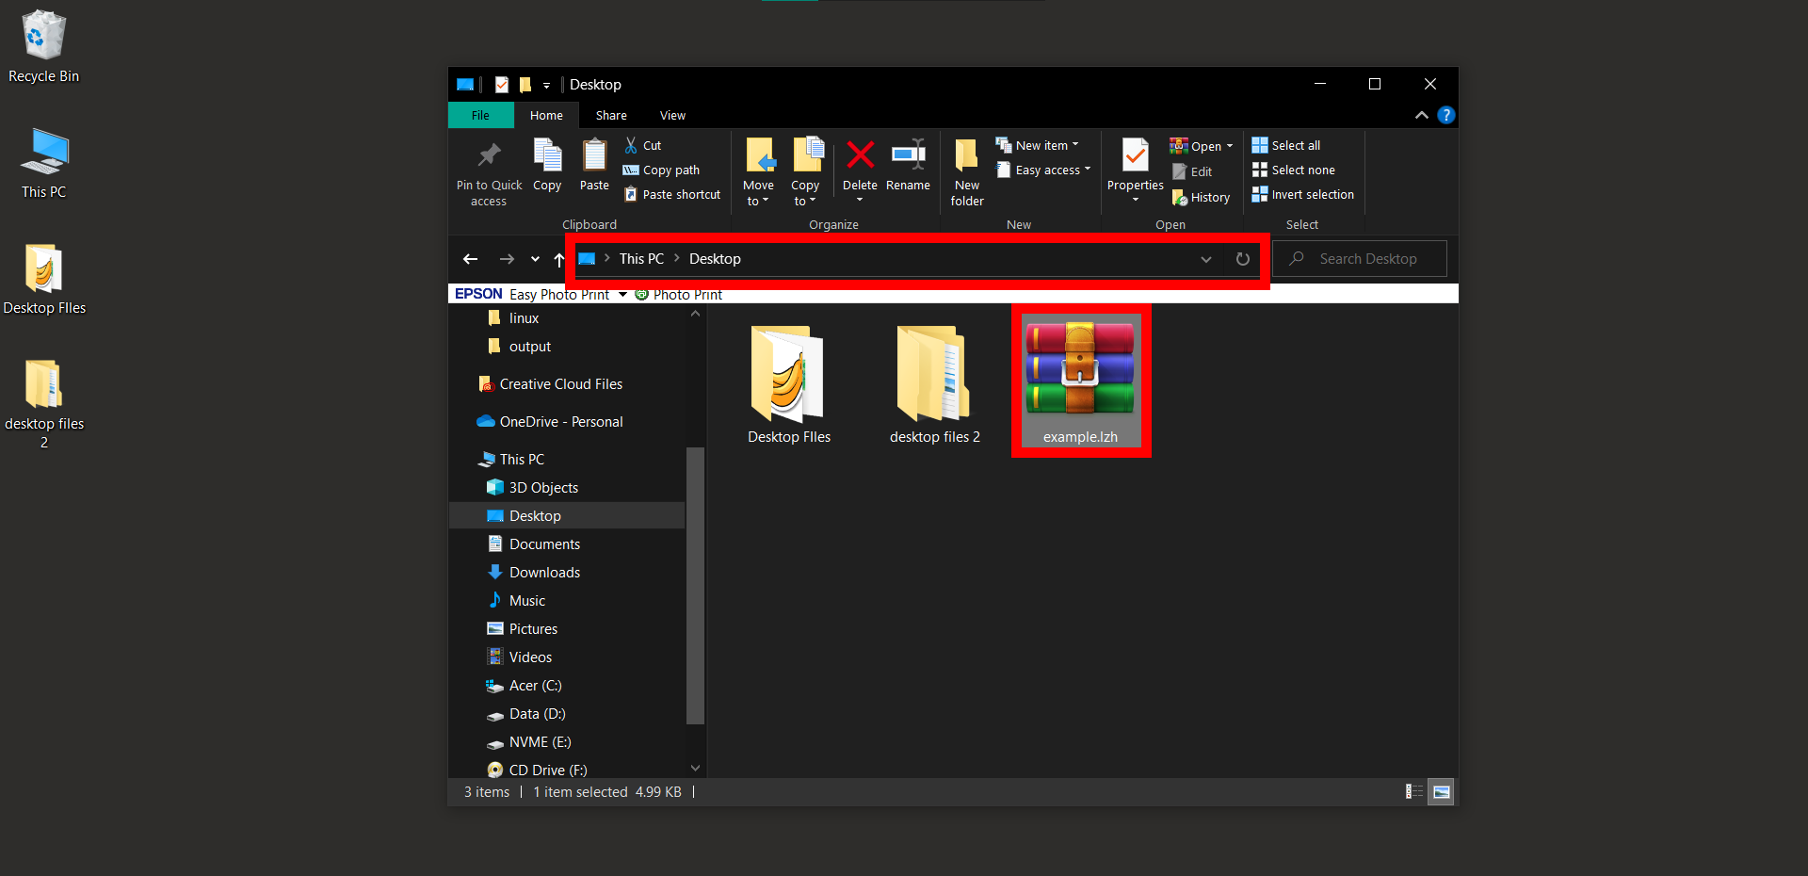Viewport: 1808px width, 876px height.
Task: Navigate back to previous folder
Action: point(470,259)
